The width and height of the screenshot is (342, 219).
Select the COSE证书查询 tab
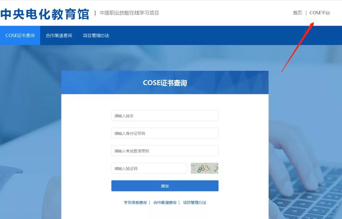(x=20, y=35)
